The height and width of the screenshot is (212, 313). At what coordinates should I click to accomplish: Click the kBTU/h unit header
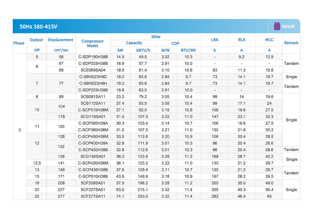coord(143,50)
